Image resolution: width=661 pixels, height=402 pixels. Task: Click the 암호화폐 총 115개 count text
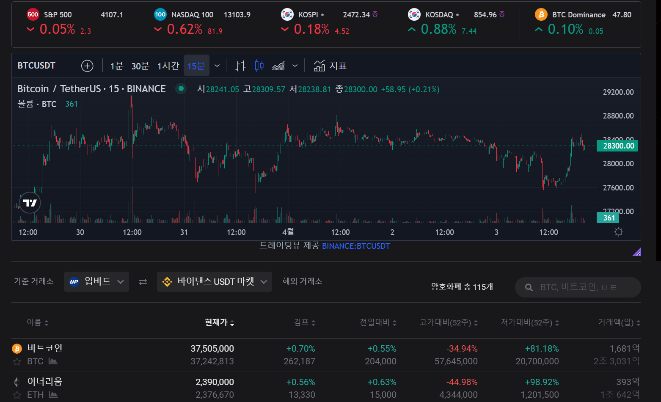point(462,287)
